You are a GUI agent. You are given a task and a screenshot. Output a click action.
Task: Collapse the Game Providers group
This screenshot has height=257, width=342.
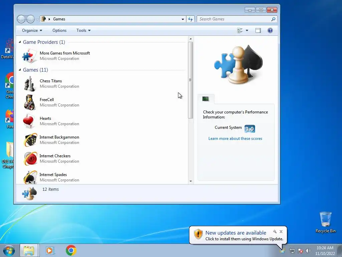20,42
